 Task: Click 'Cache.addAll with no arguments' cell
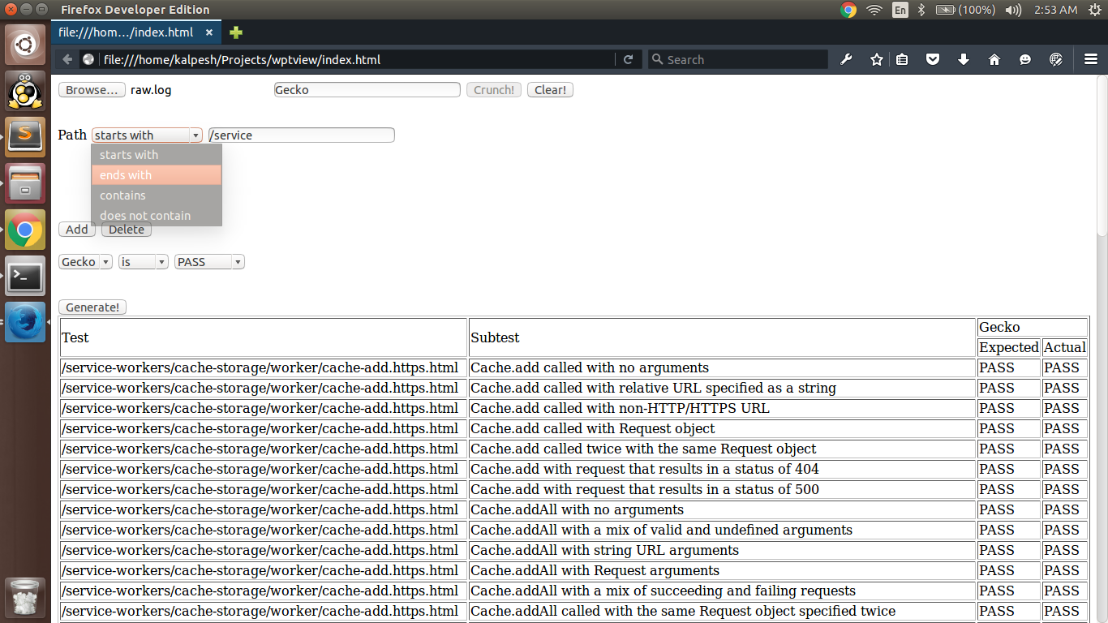(x=722, y=509)
